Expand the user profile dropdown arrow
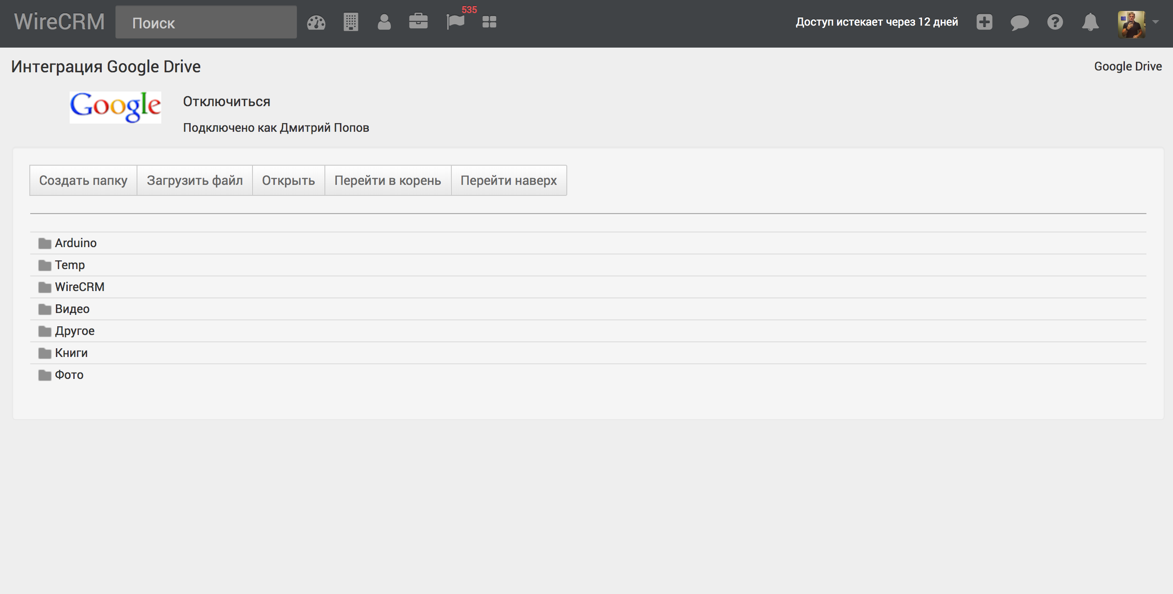Screen dimensions: 1173x594 [1156, 22]
